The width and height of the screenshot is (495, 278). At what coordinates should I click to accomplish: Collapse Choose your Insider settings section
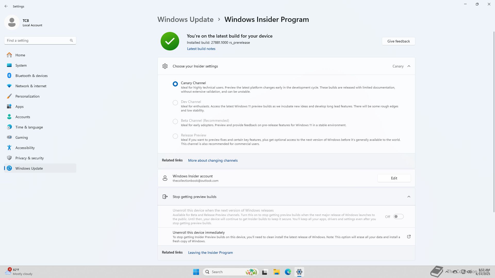click(409, 66)
